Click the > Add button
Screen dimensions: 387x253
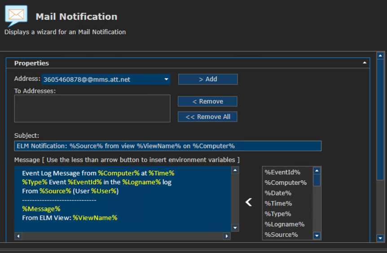(208, 79)
